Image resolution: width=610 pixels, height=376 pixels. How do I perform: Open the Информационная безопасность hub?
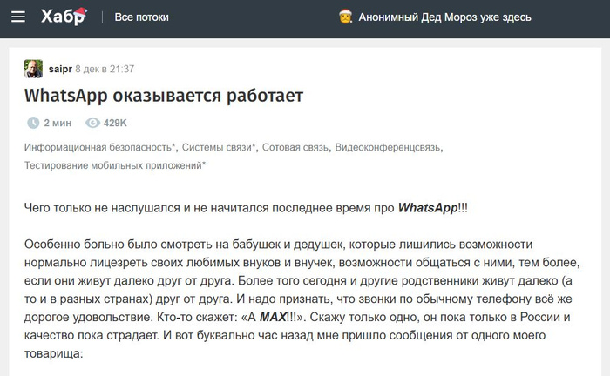pos(99,148)
